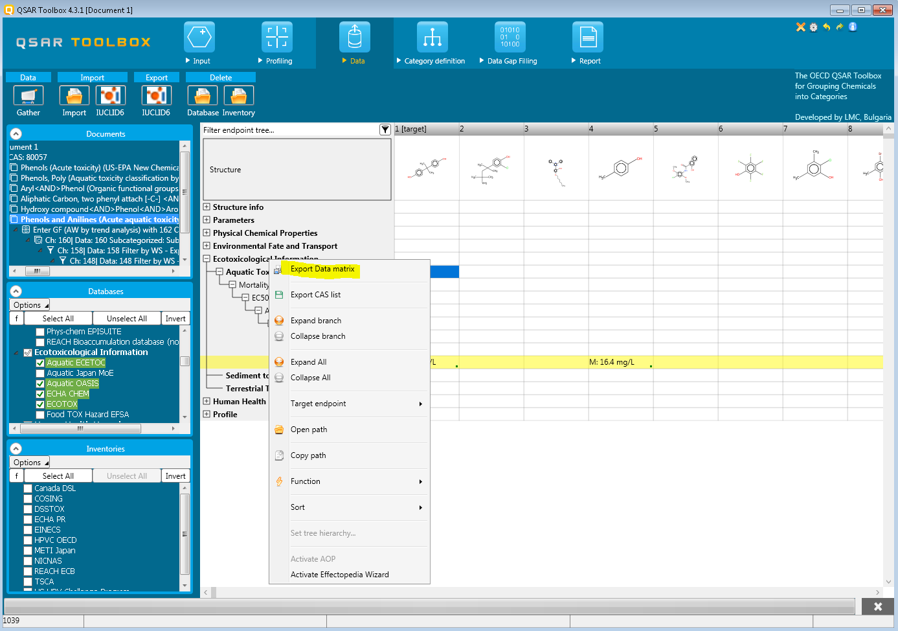Uncheck the Aquatic ECETOC database
Viewport: 898px width, 631px height.
coord(40,363)
